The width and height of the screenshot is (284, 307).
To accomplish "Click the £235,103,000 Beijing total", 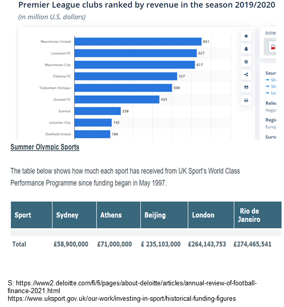I will pyautogui.click(x=161, y=244).
